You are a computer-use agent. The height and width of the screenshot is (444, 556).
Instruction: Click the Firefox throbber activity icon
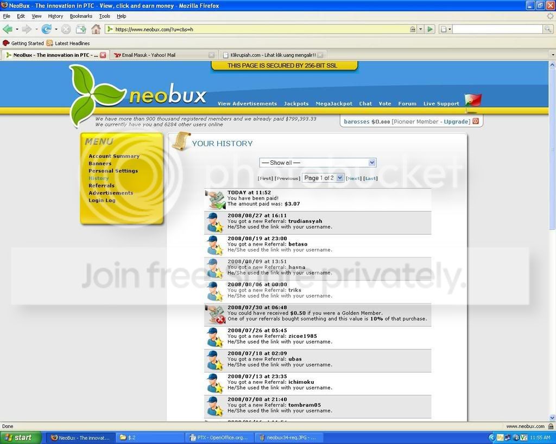(550, 16)
